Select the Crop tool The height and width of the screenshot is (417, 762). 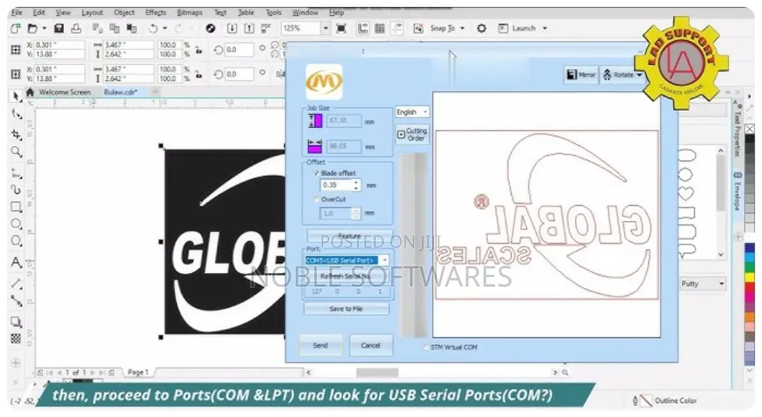[x=16, y=134]
